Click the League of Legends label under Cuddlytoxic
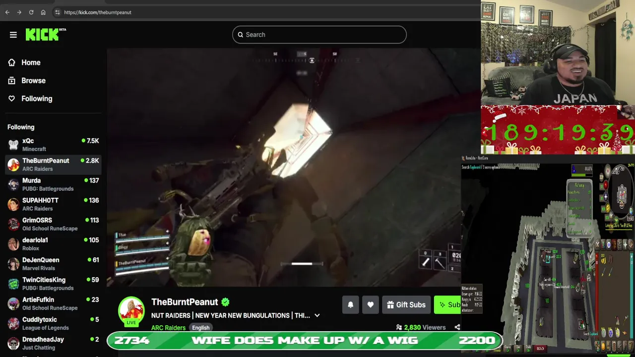Viewport: 635px width, 357px height. coord(45,328)
